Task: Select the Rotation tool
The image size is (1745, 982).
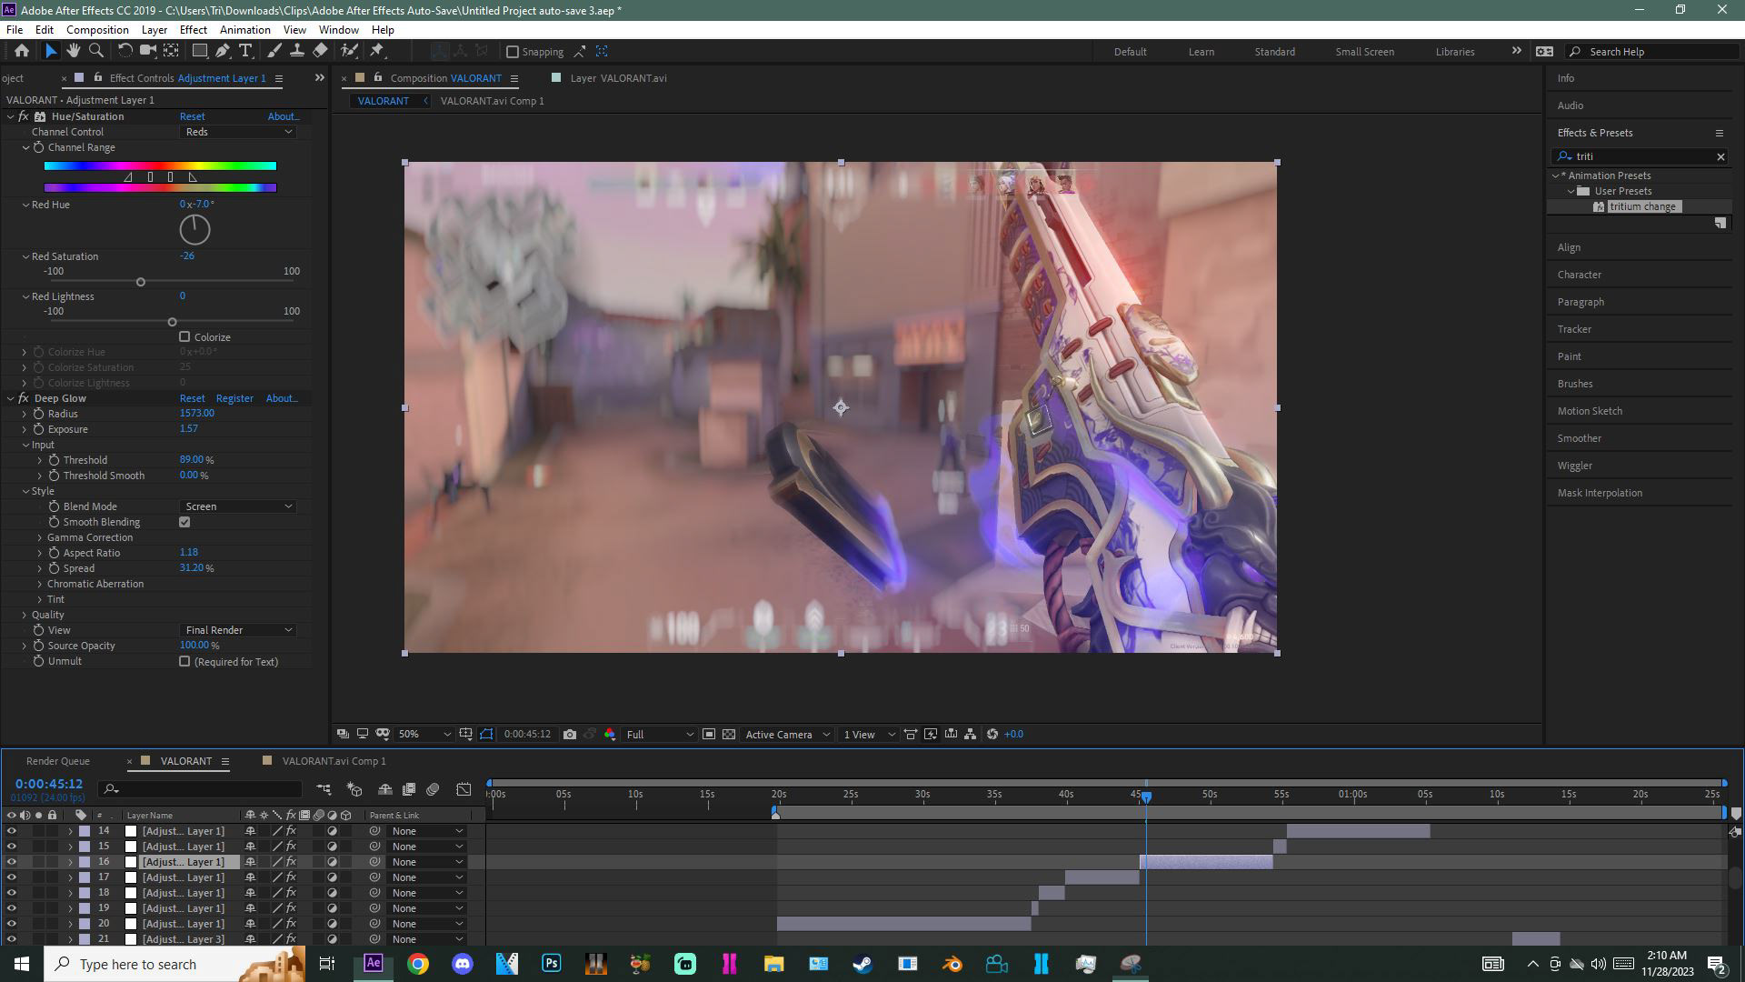Action: pyautogui.click(x=125, y=51)
